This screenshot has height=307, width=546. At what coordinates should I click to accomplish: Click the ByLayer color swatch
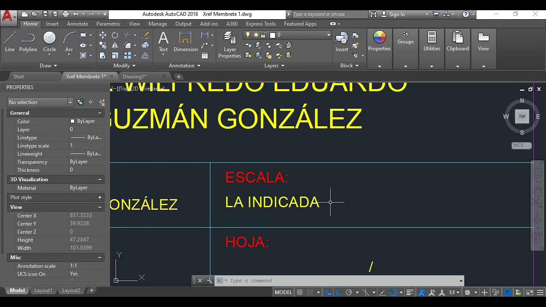[x=73, y=122]
